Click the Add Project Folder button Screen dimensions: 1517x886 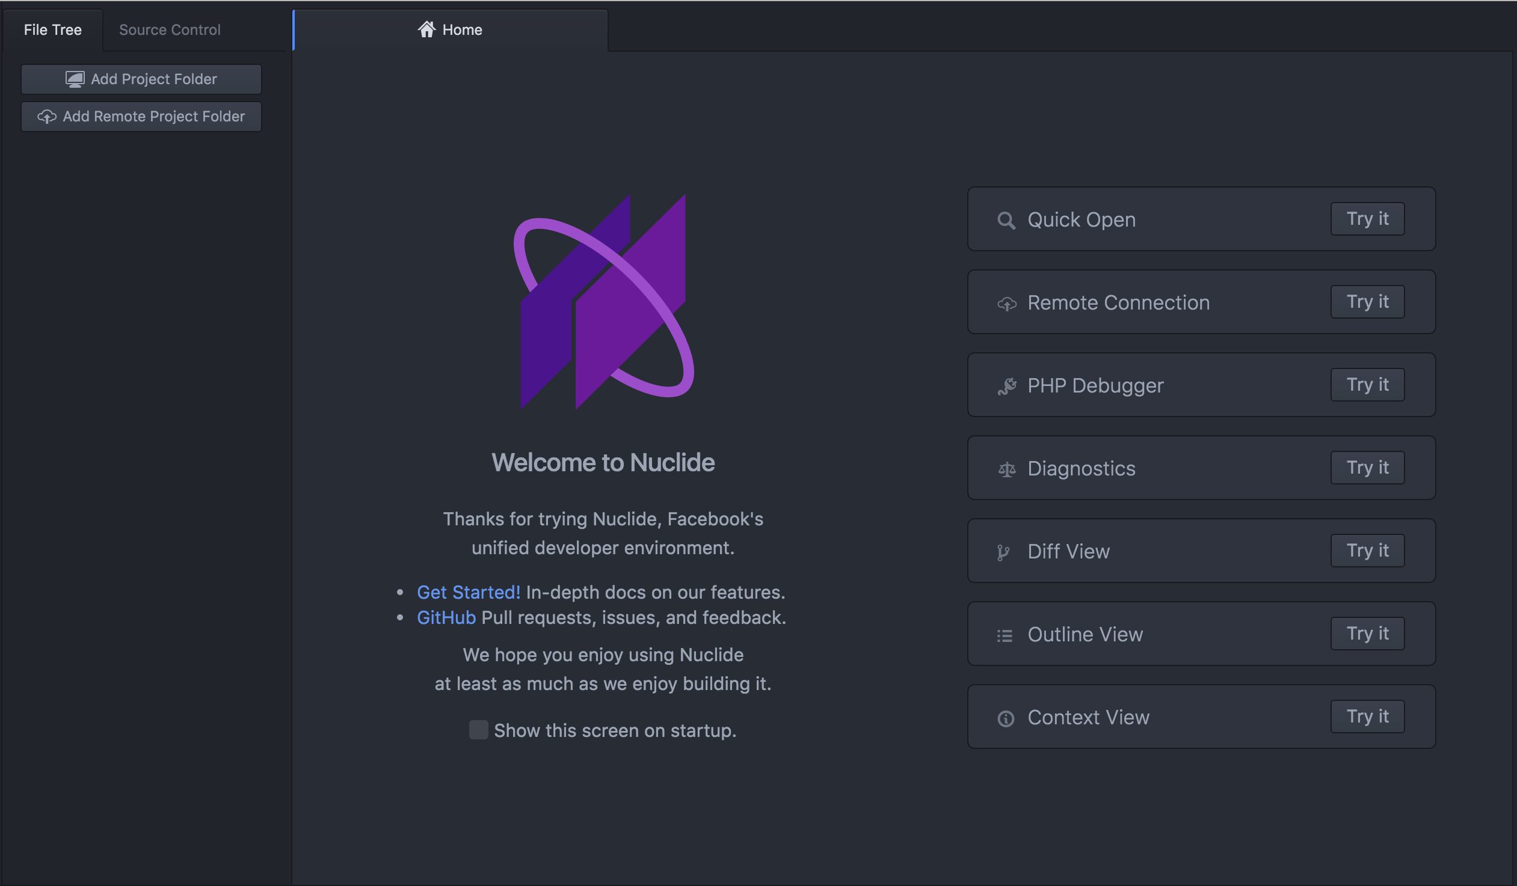point(141,79)
